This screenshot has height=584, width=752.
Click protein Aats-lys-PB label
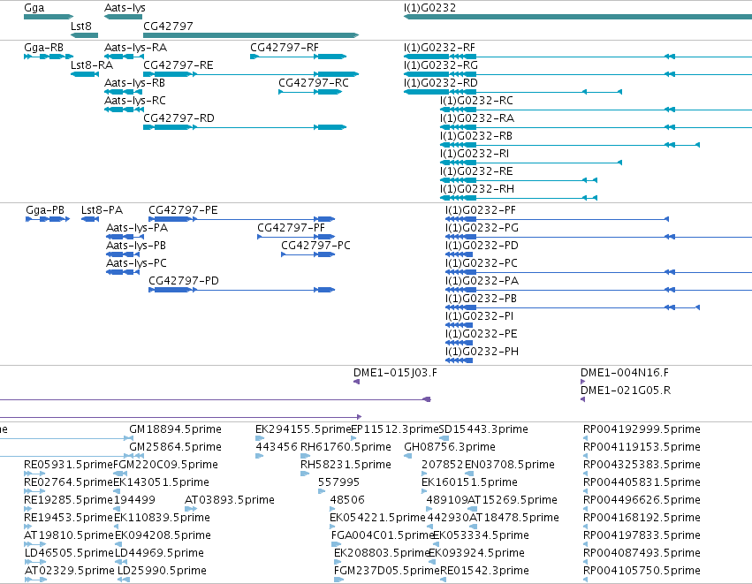[x=136, y=246]
